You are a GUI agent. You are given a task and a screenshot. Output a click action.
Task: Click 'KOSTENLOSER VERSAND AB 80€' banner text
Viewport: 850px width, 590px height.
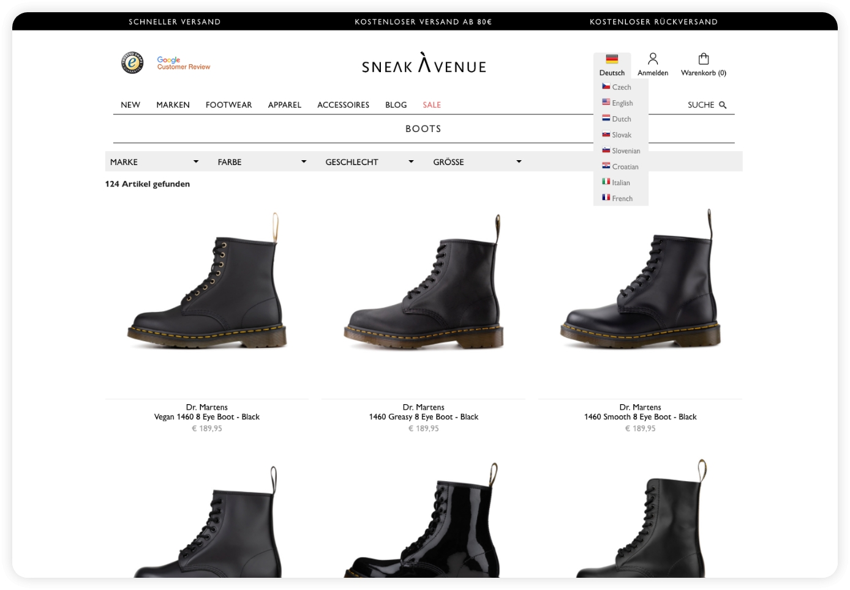pos(423,22)
